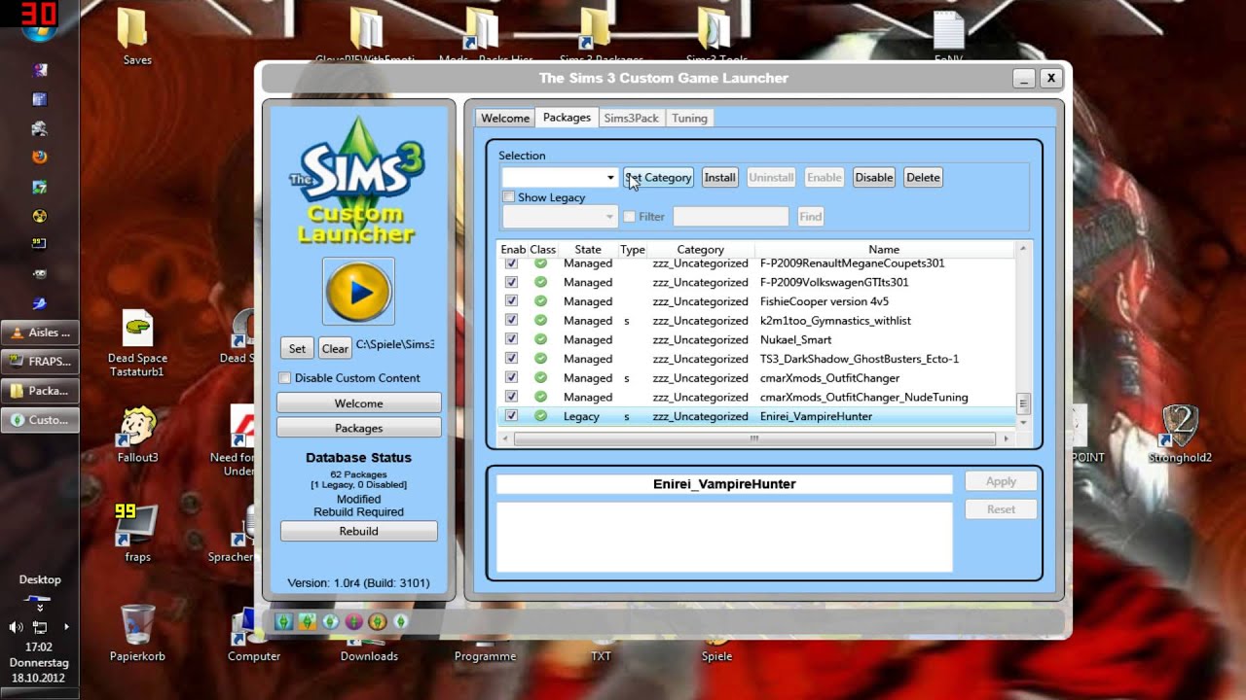This screenshot has height=700, width=1246.
Task: Uncheck the enabled box for k2m1too_Gymnastics_withlist
Action: (x=511, y=320)
